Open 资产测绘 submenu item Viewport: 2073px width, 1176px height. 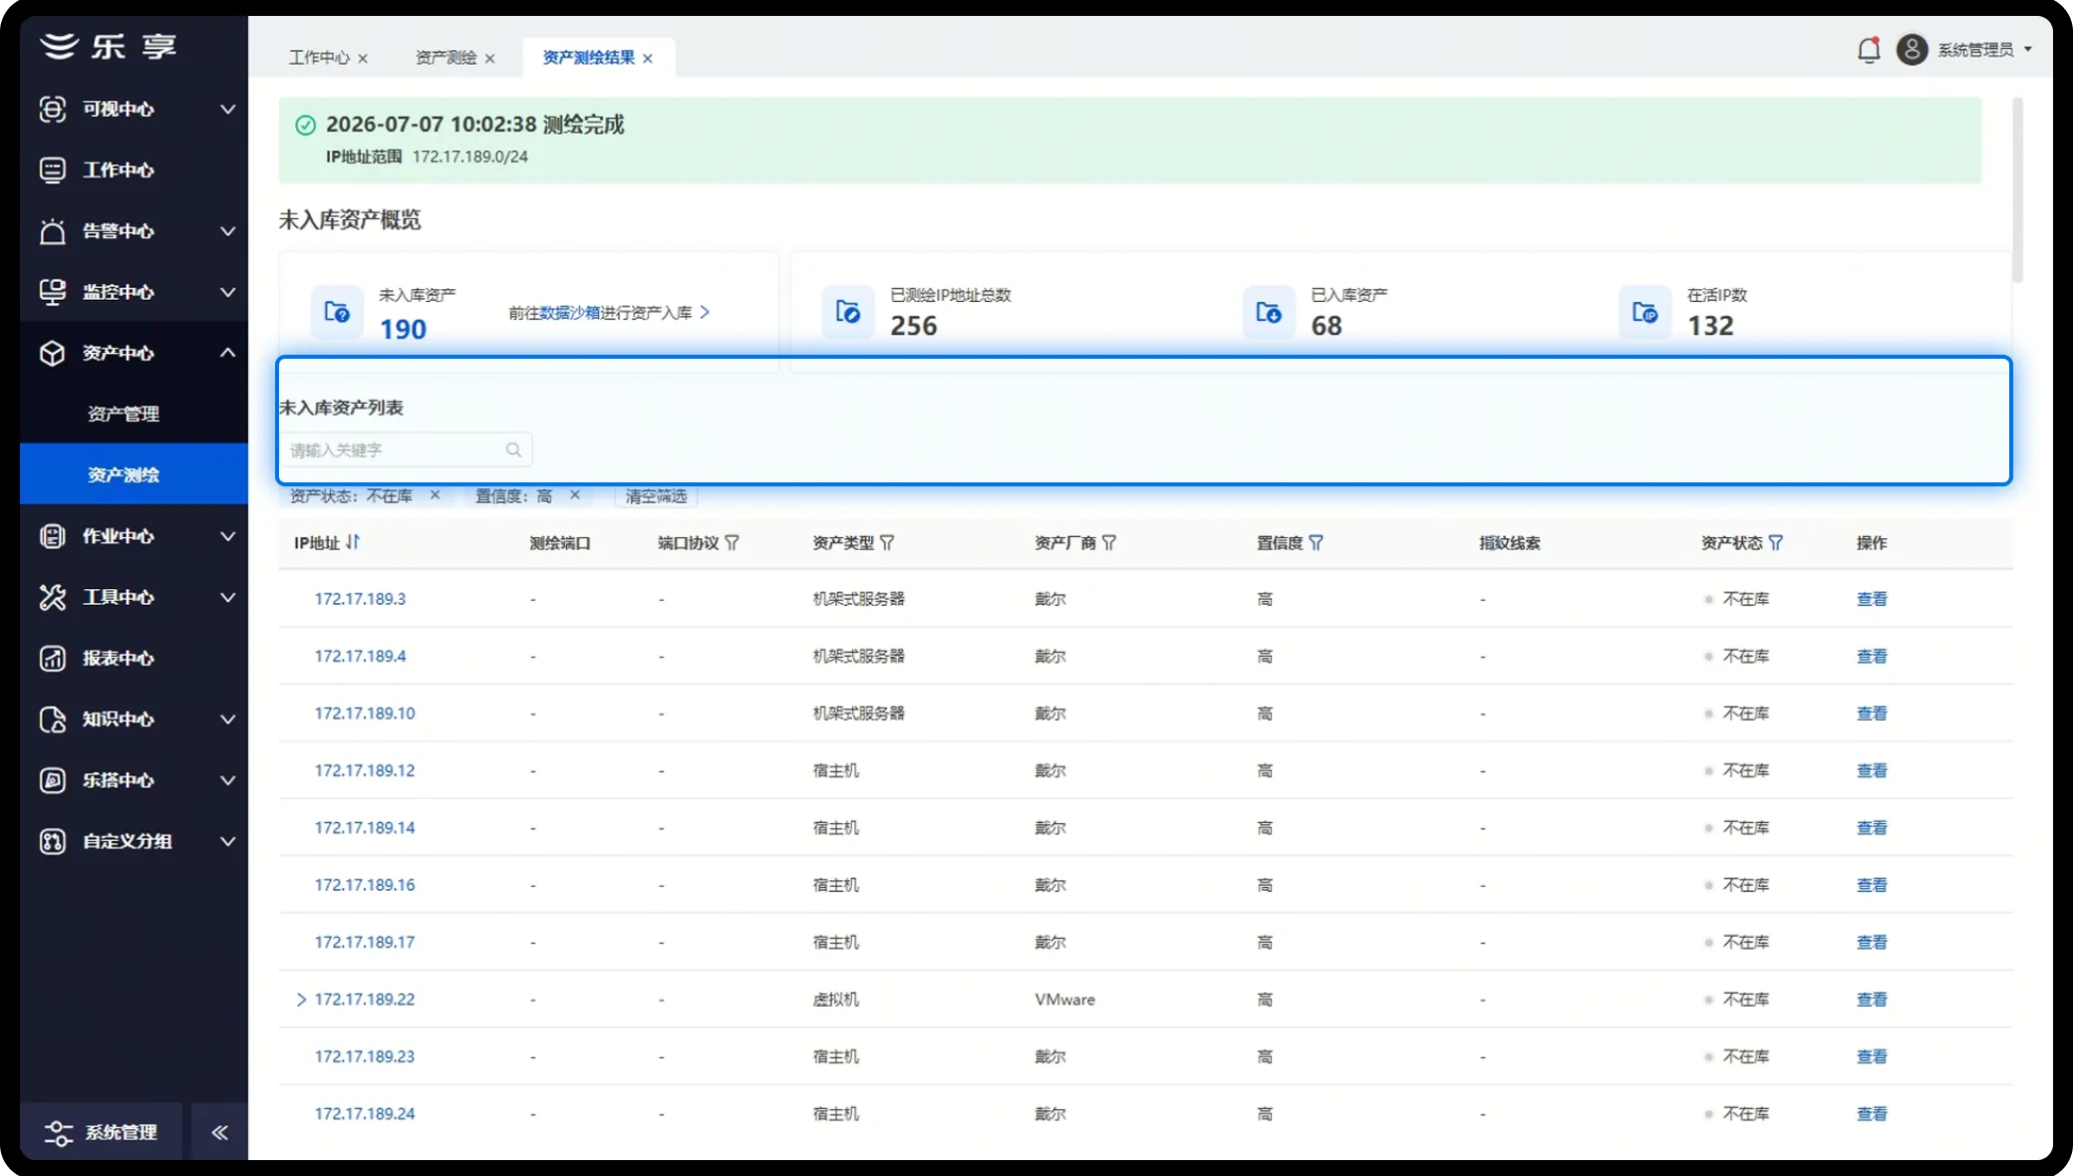[x=124, y=474]
